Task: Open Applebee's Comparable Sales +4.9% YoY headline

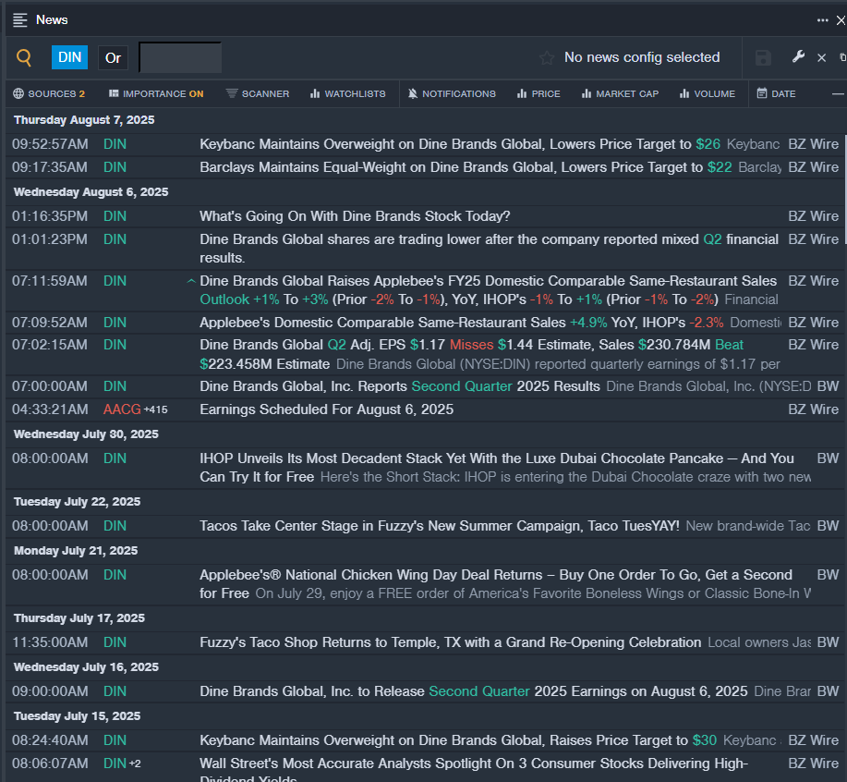Action: 461,323
